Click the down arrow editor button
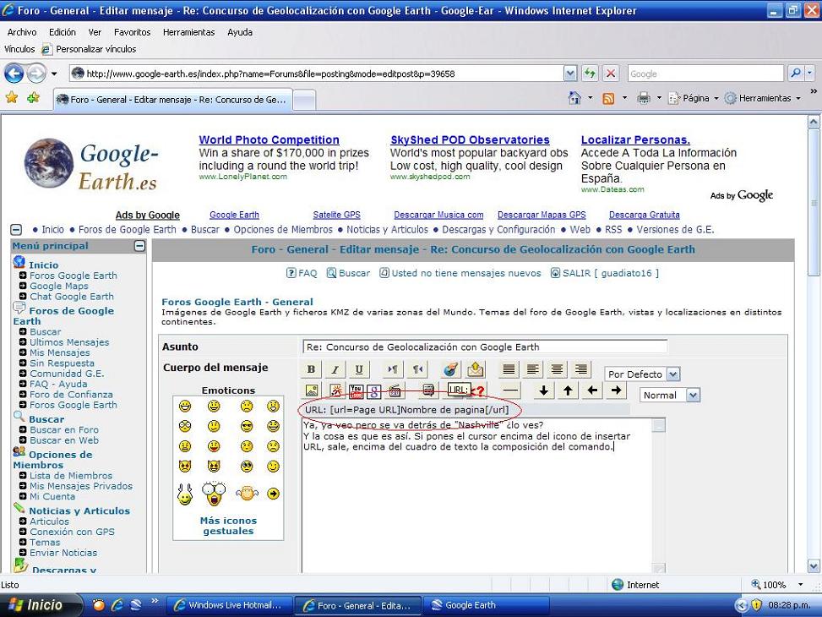822x617 pixels. (x=544, y=390)
